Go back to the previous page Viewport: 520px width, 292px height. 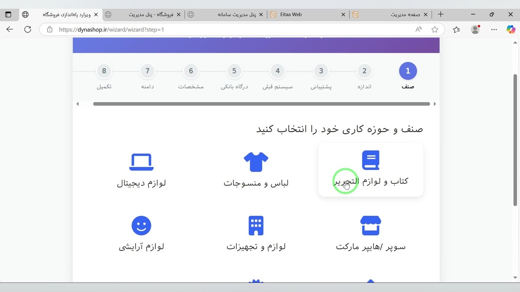tap(10, 29)
